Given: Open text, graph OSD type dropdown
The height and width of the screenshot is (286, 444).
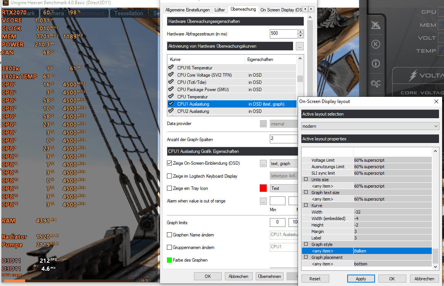Looking at the screenshot, I should [x=284, y=164].
